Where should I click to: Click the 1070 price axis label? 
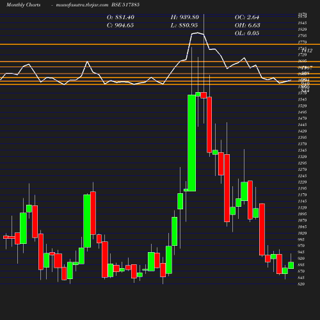pyautogui.click(x=302, y=220)
